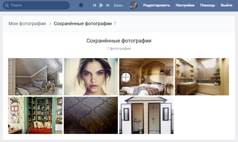Click the centered album heading Сохранённые фотографии
The height and width of the screenshot is (142, 238).
[119, 41]
